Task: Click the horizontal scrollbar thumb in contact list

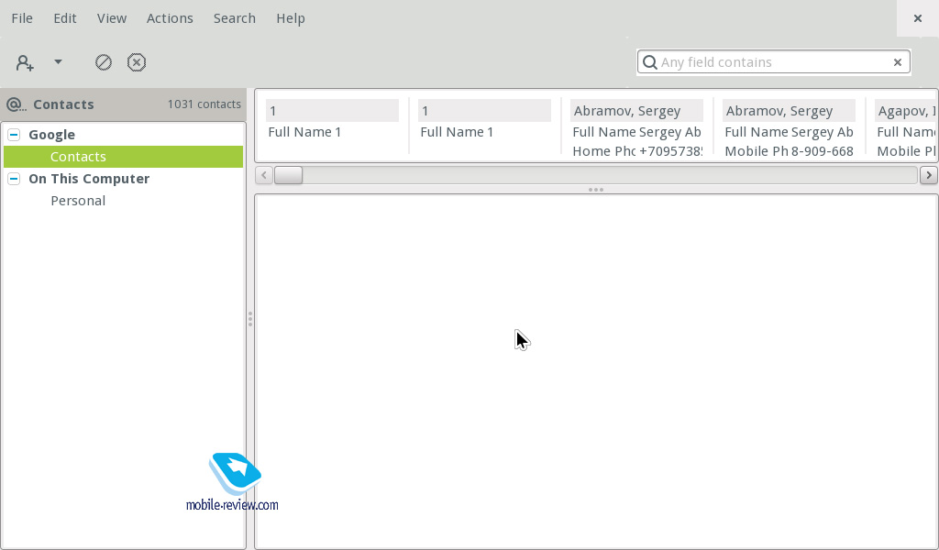Action: click(x=288, y=175)
